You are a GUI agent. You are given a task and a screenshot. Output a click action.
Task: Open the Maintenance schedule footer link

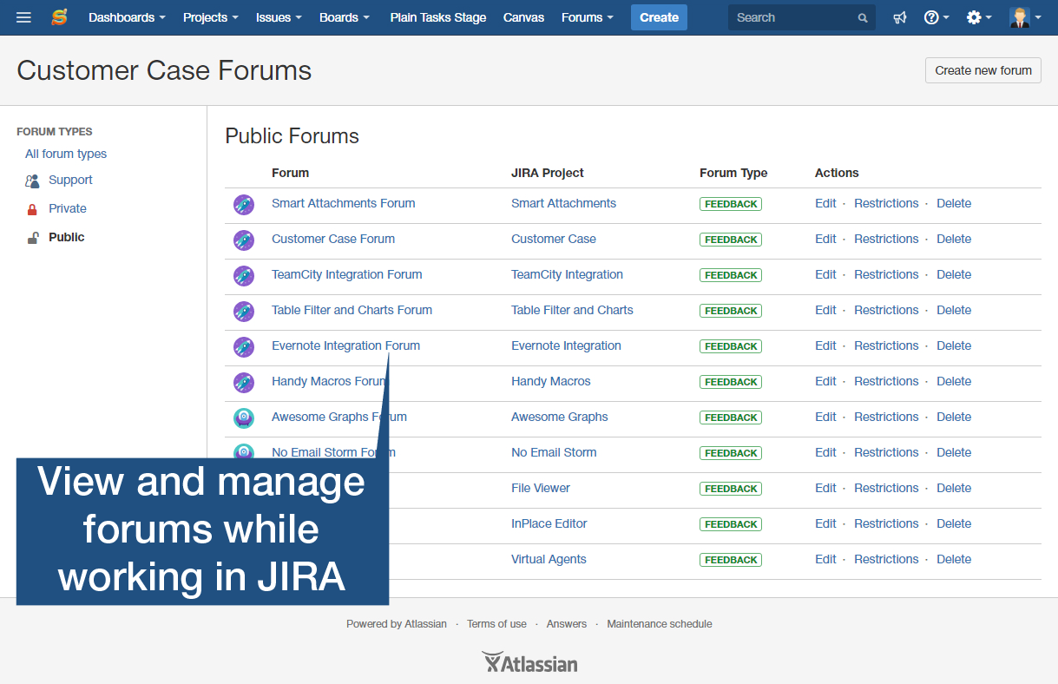[x=660, y=623]
